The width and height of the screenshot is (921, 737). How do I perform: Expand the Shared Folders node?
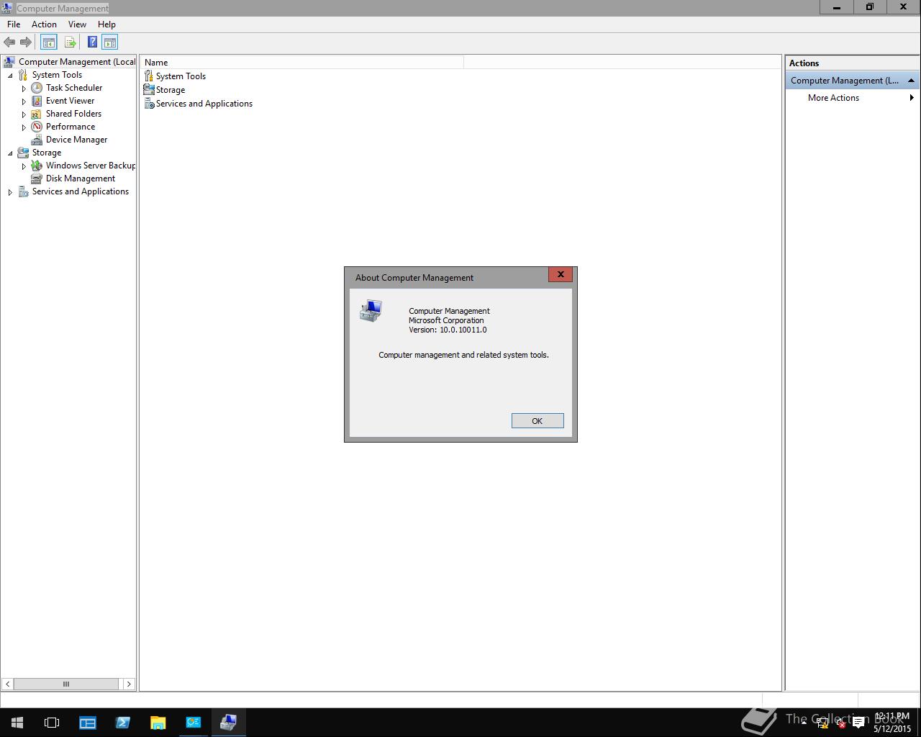24,114
